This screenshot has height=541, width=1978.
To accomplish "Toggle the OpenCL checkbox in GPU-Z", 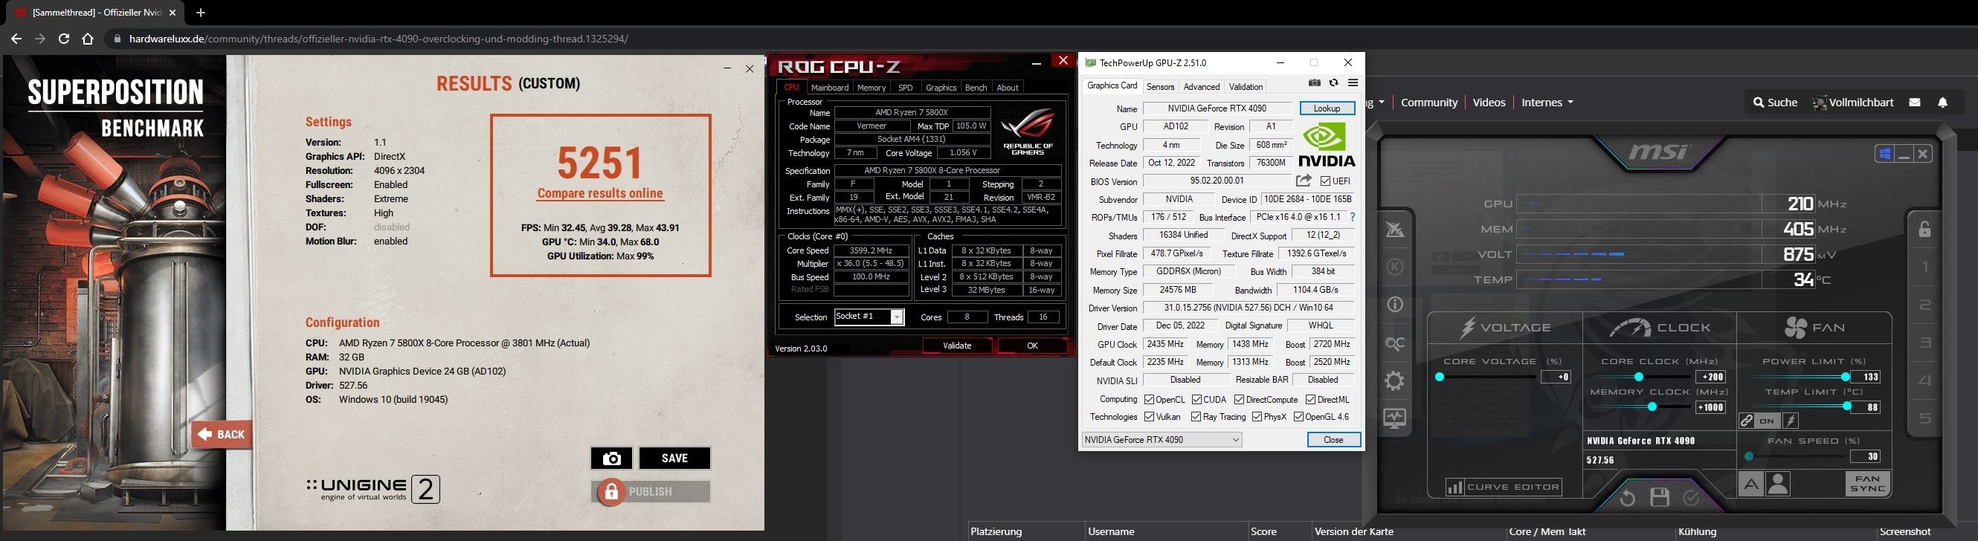I will [x=1150, y=400].
